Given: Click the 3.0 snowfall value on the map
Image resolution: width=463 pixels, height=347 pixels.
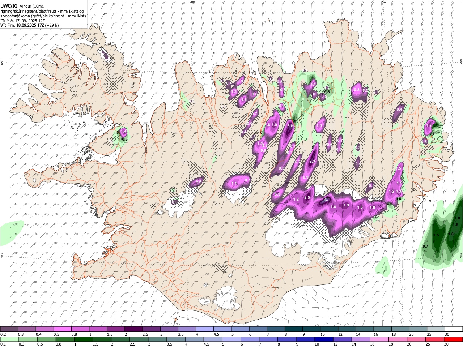Looking at the screenshot, I should coord(290,126).
